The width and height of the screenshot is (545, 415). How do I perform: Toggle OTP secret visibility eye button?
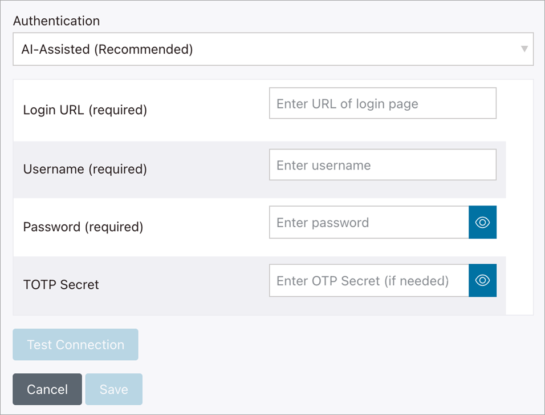482,280
